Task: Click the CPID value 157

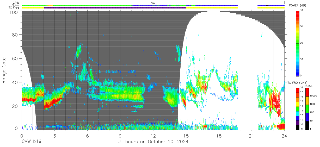Action: tap(153, 3)
